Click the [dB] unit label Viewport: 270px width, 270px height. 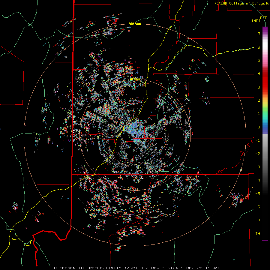(x=256, y=21)
